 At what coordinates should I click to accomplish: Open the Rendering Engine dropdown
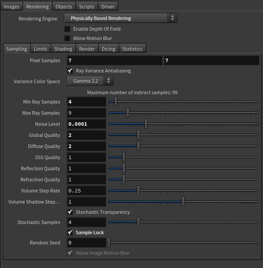pos(121,18)
